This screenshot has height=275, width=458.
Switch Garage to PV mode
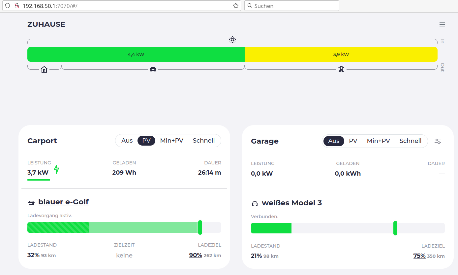click(x=353, y=141)
